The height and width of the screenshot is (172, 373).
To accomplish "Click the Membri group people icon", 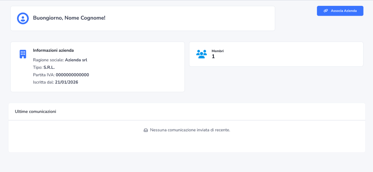I will [201, 54].
